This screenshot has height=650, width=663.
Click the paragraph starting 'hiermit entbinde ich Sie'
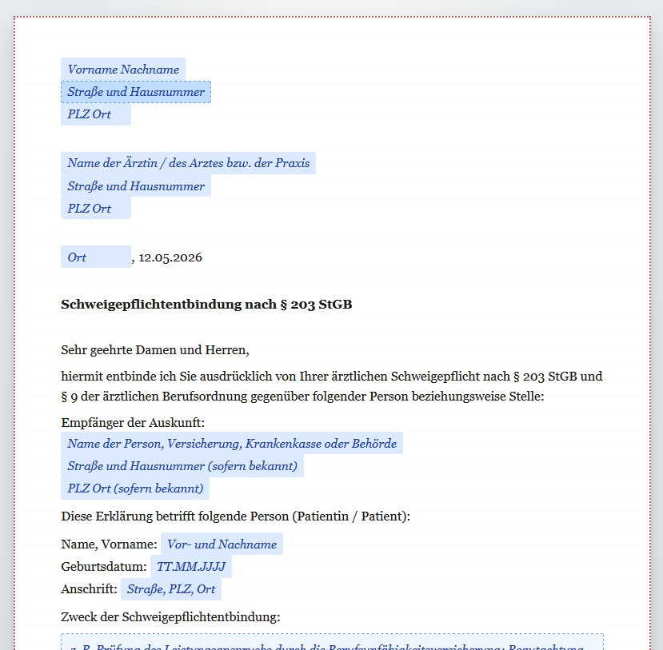[332, 386]
